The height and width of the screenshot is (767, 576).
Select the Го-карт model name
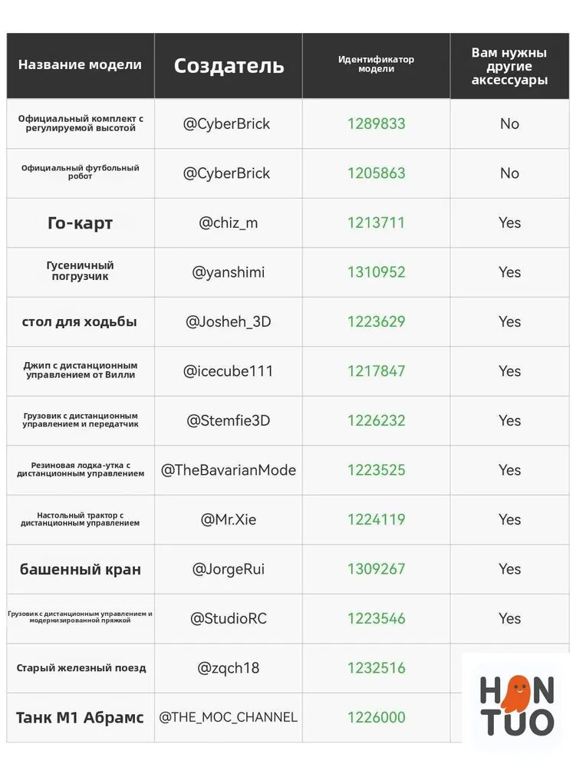[x=81, y=223]
